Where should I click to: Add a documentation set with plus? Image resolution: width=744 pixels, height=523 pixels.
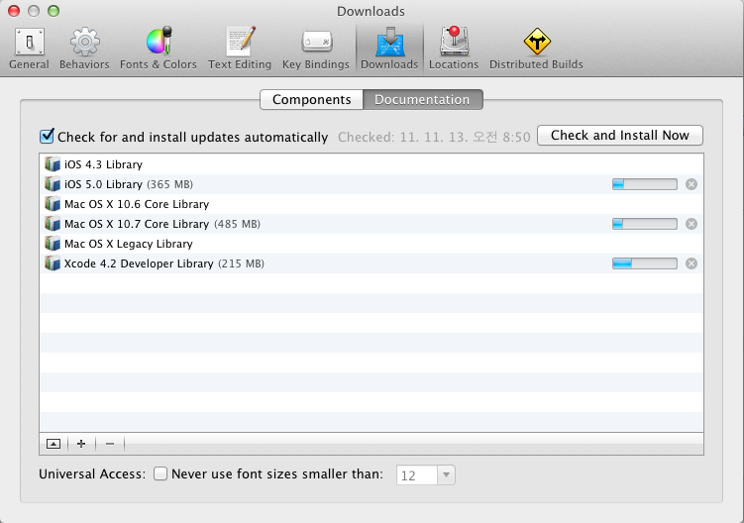[81, 444]
